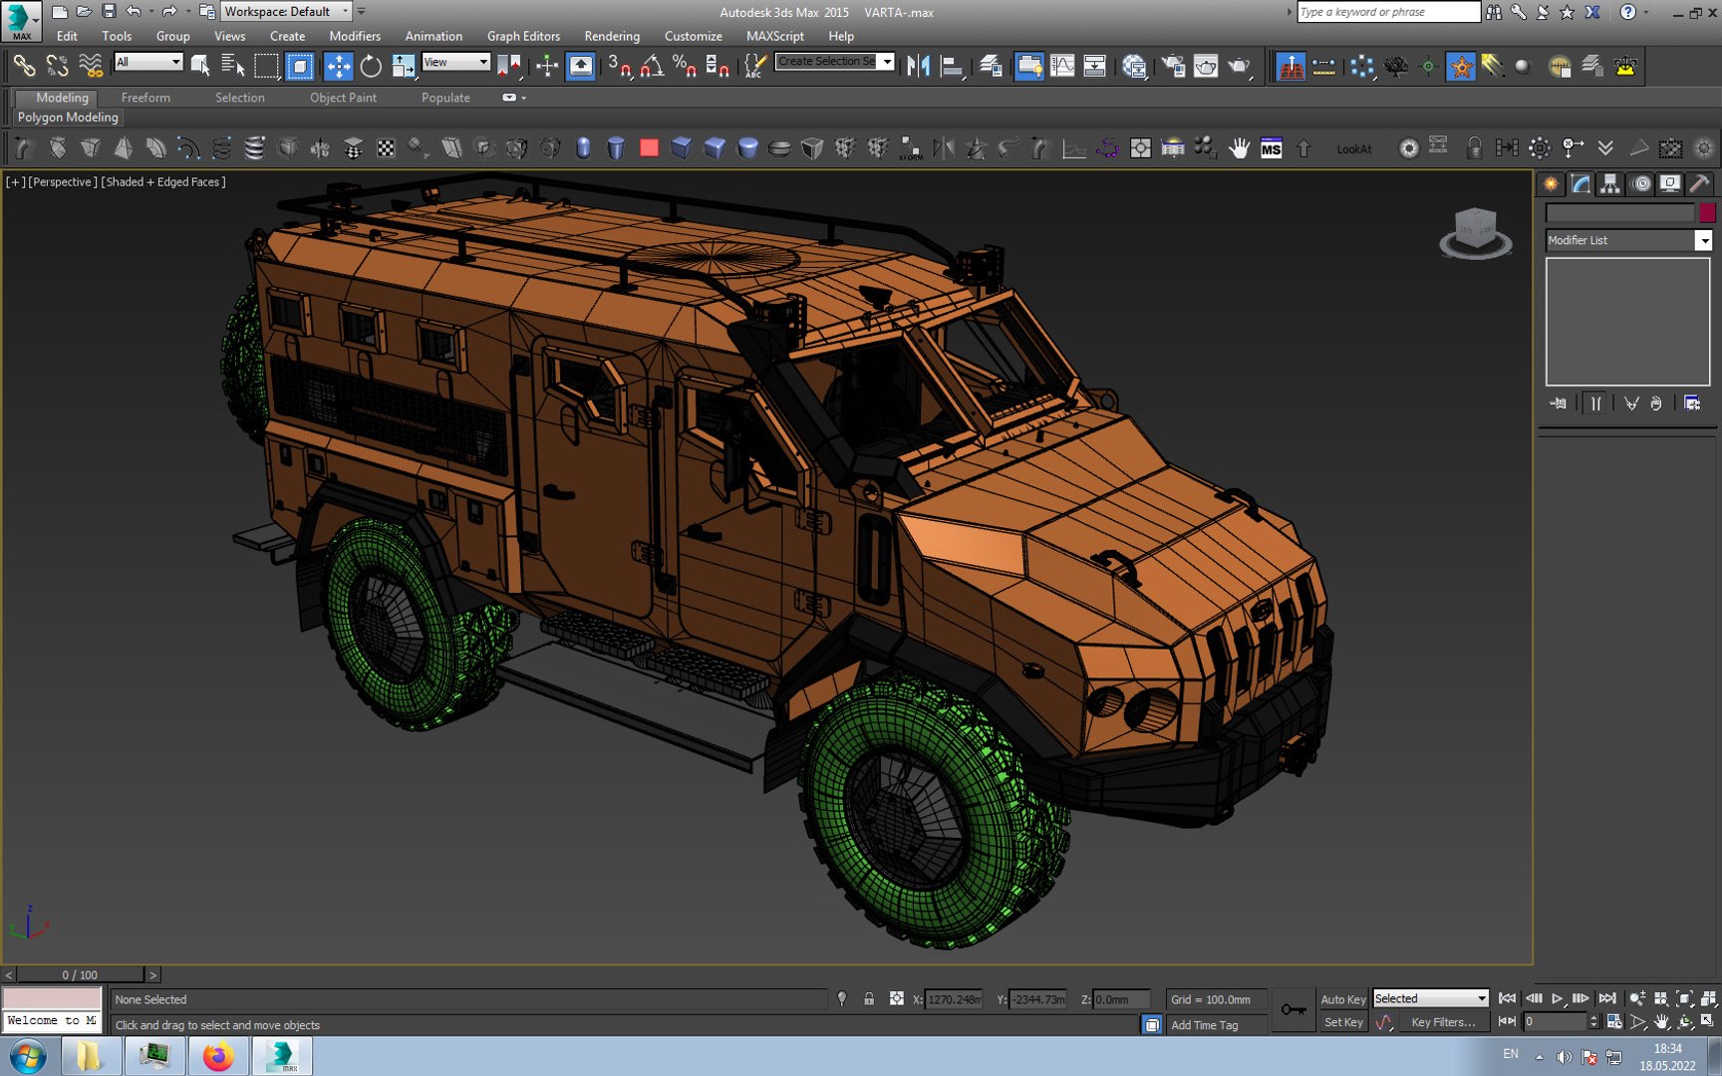Click the keyword search field

tap(1388, 12)
